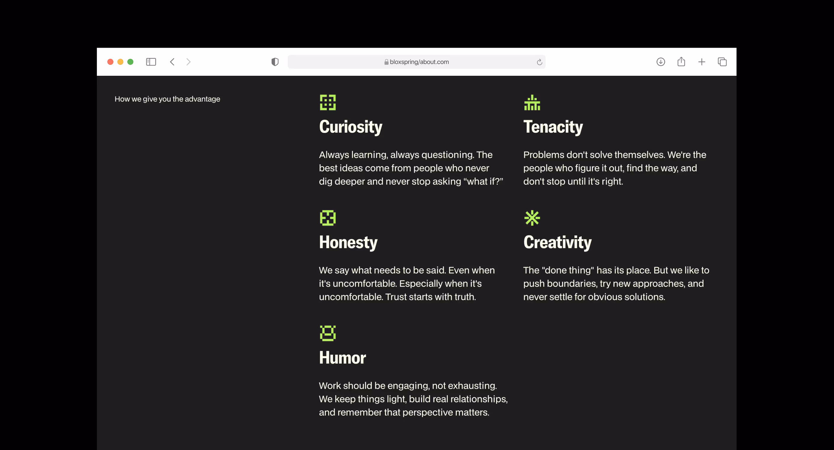
Task: Maximize the window with the green button
Action: tap(131, 62)
